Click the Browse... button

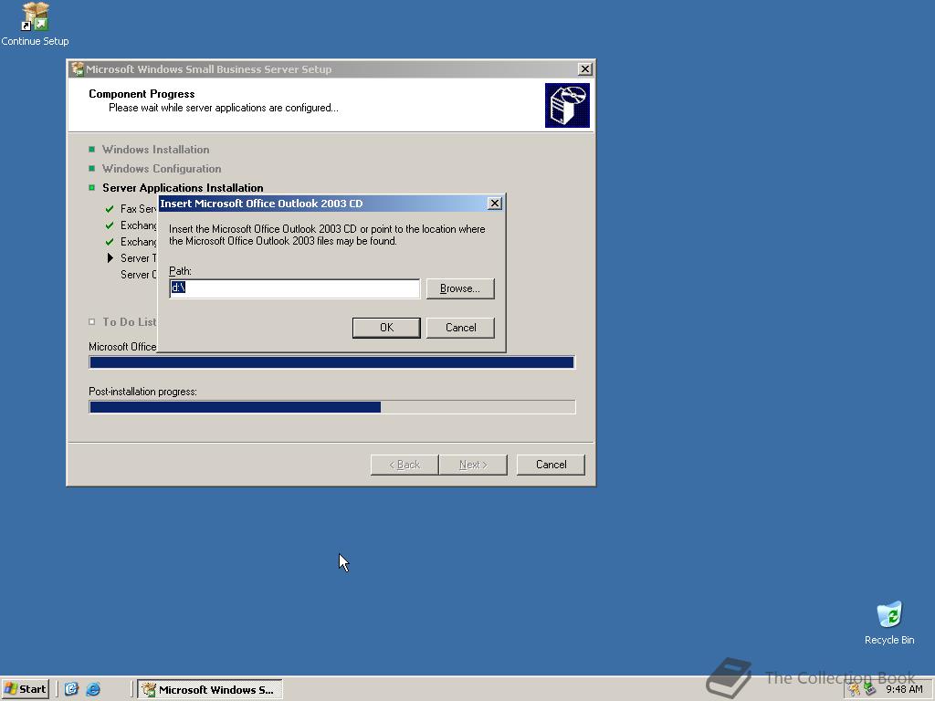[460, 288]
